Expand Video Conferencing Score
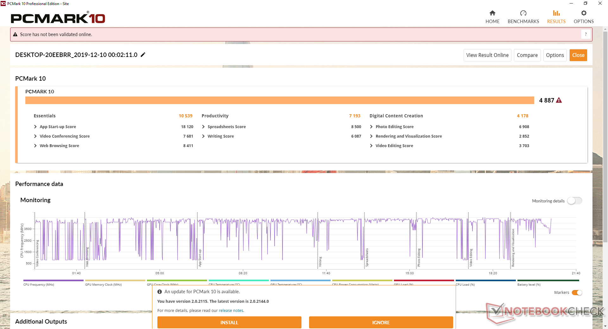The image size is (608, 329). (x=35, y=136)
